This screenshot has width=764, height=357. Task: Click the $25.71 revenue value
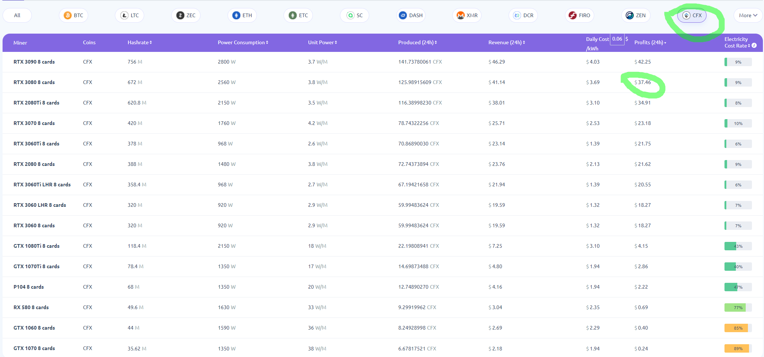pyautogui.click(x=497, y=123)
